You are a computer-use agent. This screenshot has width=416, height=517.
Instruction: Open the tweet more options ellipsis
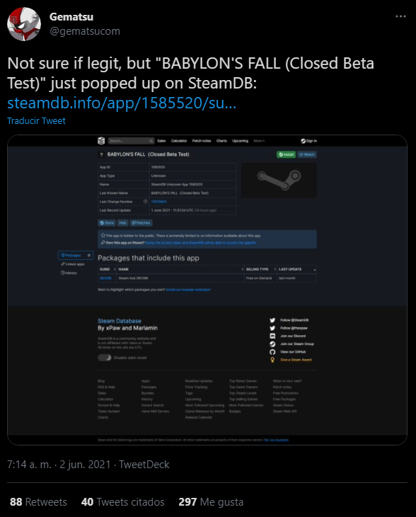400,16
